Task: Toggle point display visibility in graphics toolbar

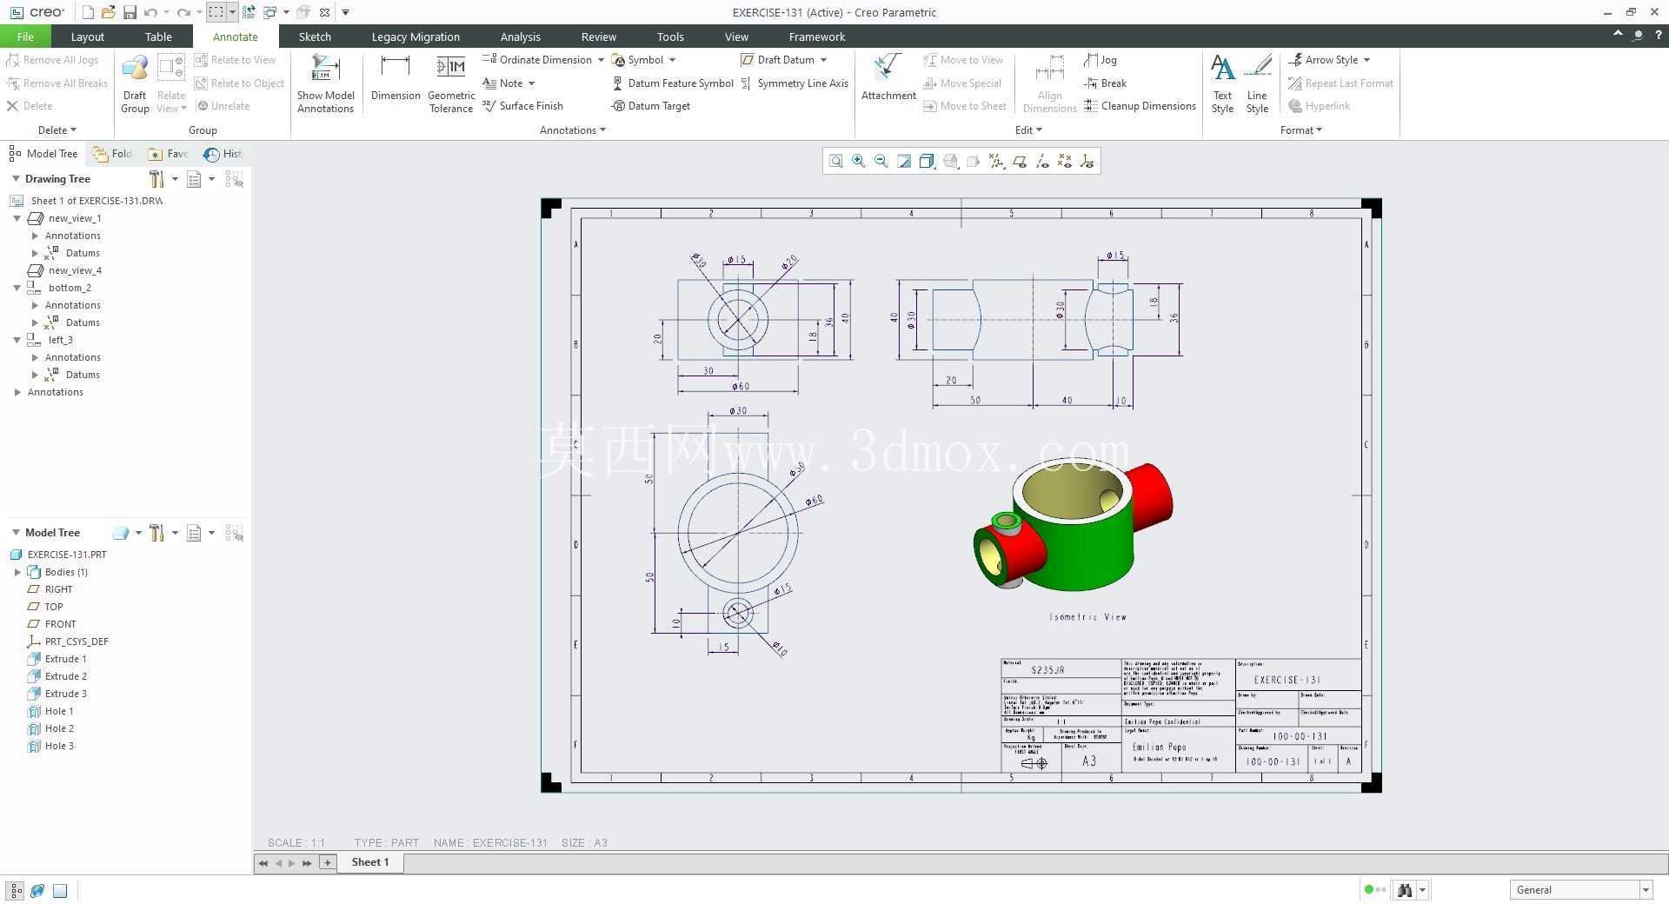Action: pos(1064,161)
